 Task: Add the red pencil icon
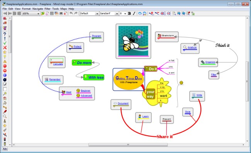5,112
